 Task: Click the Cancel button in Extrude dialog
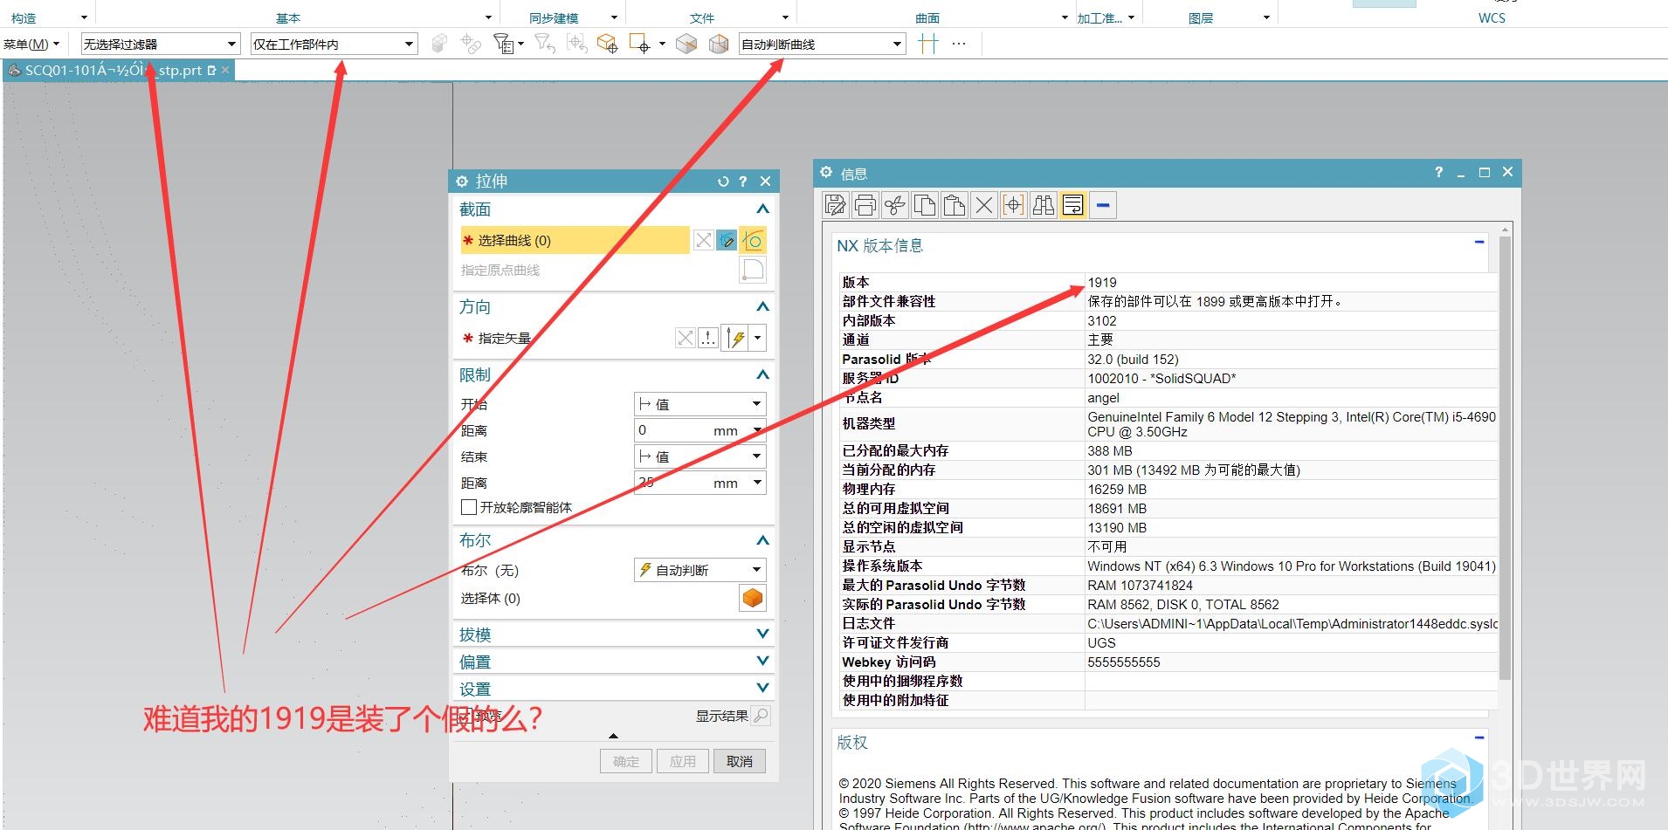[x=740, y=761]
